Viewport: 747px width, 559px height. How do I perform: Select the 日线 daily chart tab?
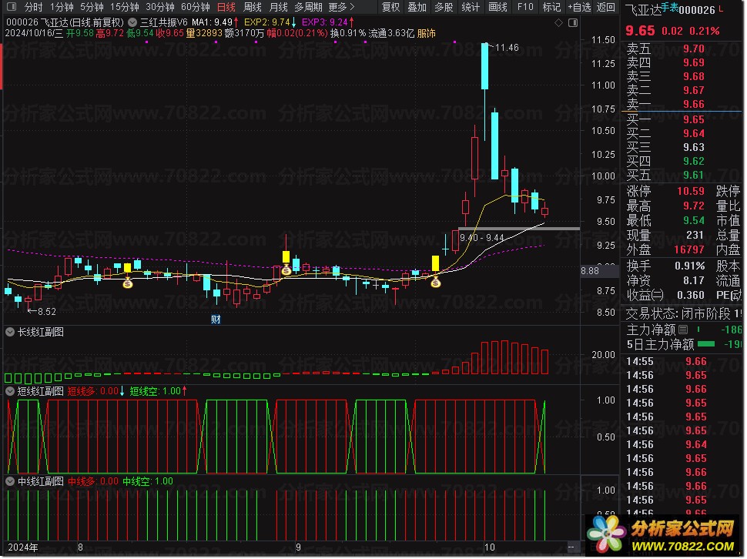tap(226, 7)
